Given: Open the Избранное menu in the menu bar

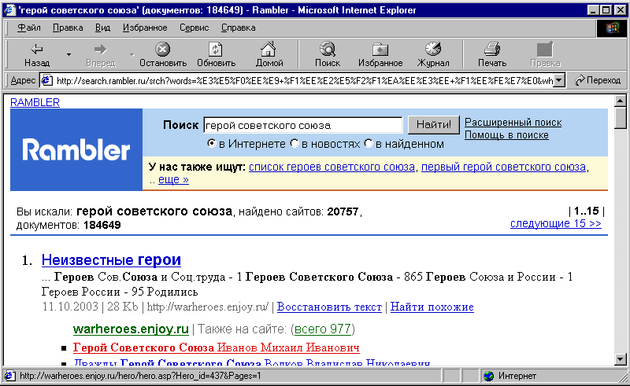Looking at the screenshot, I should click(x=145, y=28).
